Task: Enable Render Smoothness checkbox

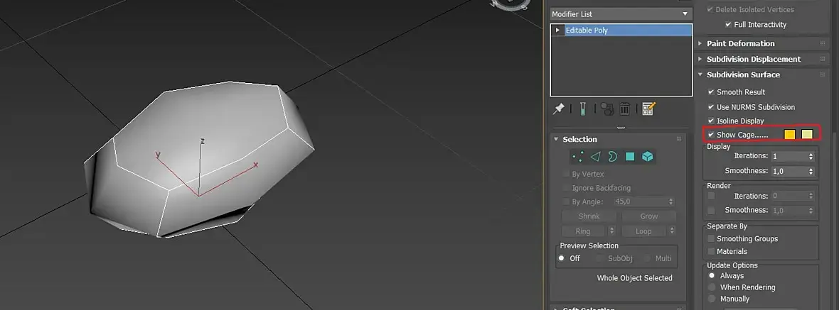Action: click(x=711, y=210)
